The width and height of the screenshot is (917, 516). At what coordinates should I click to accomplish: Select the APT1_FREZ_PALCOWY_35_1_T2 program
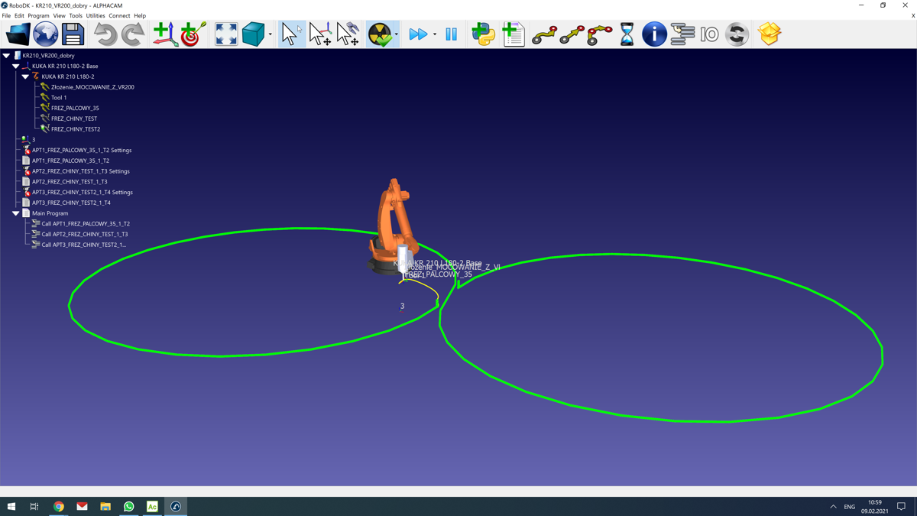[70, 161]
